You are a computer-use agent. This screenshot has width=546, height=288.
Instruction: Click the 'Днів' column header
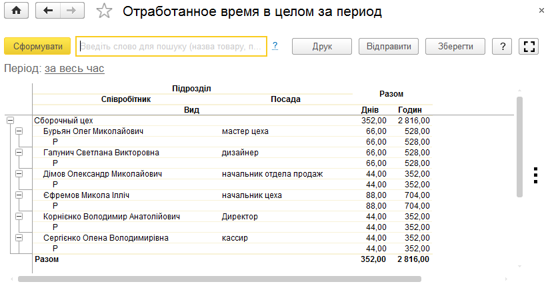coord(370,110)
